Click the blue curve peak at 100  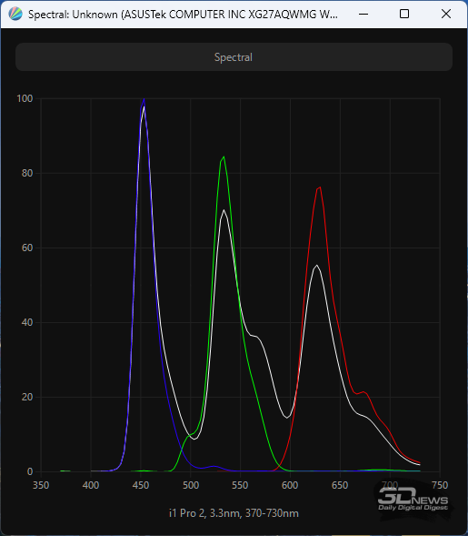(144, 99)
